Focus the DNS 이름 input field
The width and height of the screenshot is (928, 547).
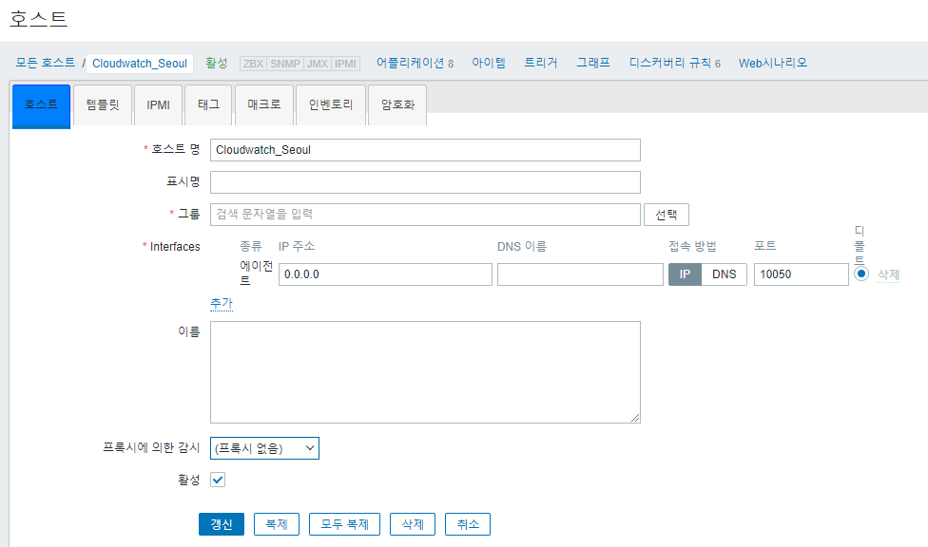580,274
